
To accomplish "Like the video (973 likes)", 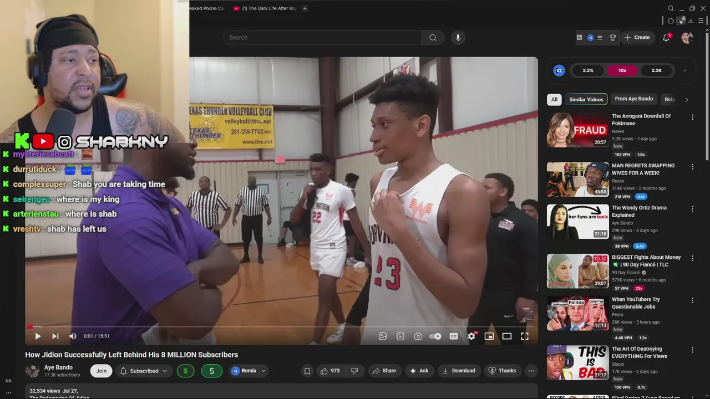I will pyautogui.click(x=330, y=371).
